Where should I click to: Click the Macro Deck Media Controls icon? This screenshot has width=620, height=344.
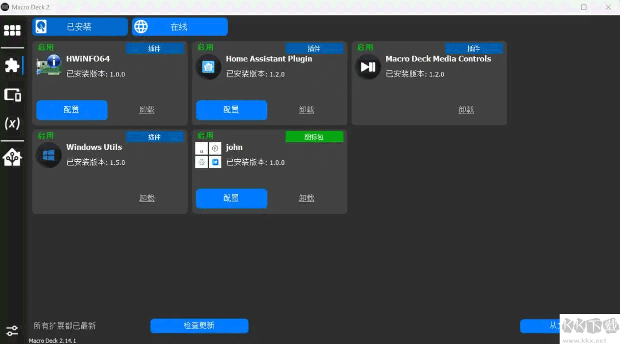(368, 66)
